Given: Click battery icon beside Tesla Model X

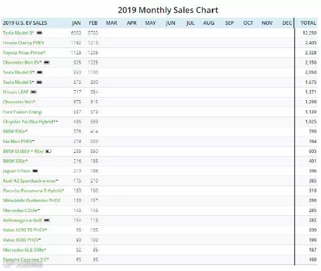Looking at the screenshot, I should point(40,72).
